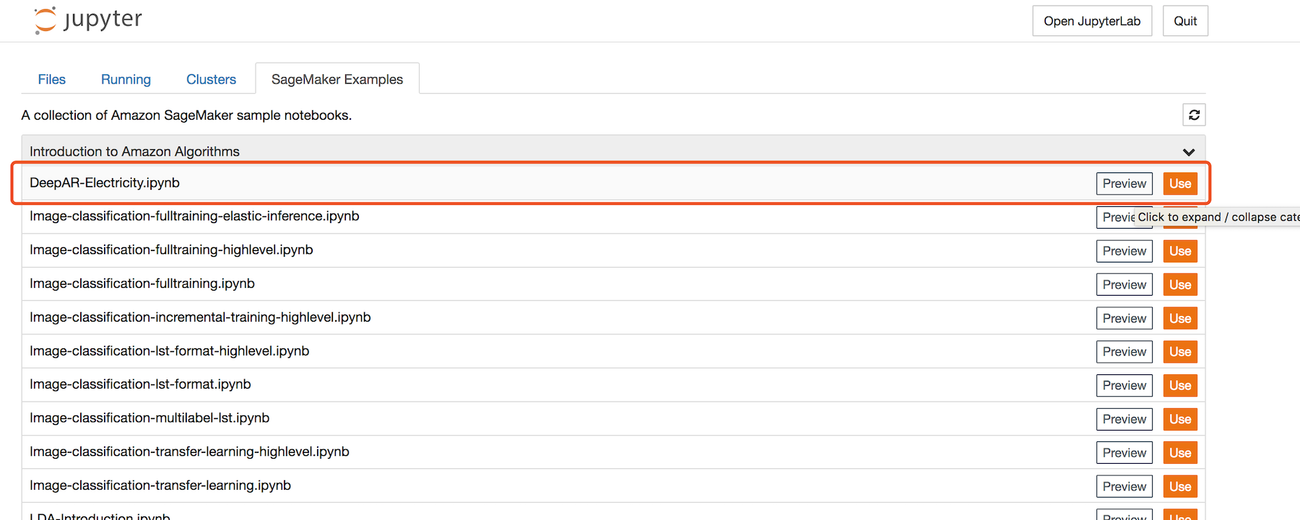This screenshot has width=1300, height=520.
Task: Switch to the Files tab
Action: coord(52,79)
